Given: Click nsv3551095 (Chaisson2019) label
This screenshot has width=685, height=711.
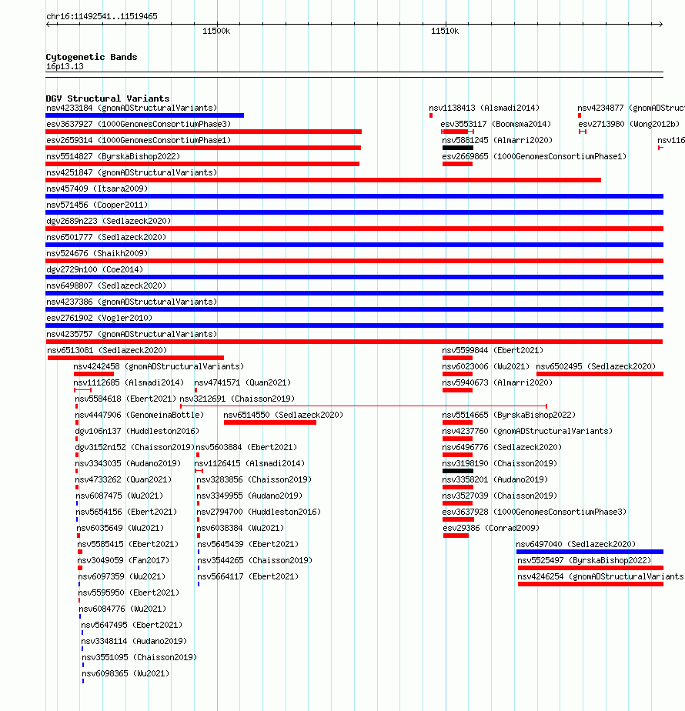Looking at the screenshot, I should pyautogui.click(x=139, y=657).
